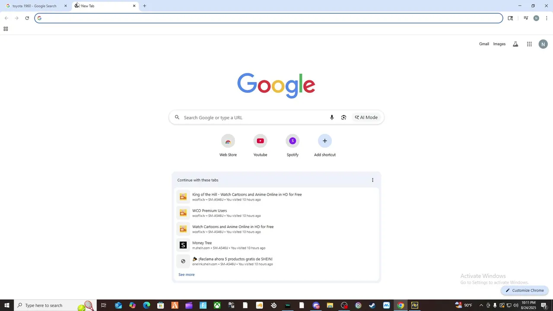Image resolution: width=553 pixels, height=311 pixels.
Task: Open the WCO Premium Users tab suggestion
Action: pos(276,213)
